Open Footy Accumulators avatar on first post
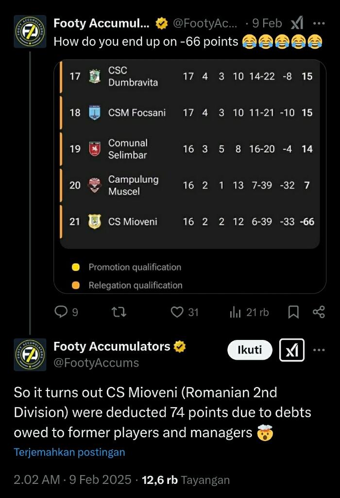 pyautogui.click(x=30, y=31)
